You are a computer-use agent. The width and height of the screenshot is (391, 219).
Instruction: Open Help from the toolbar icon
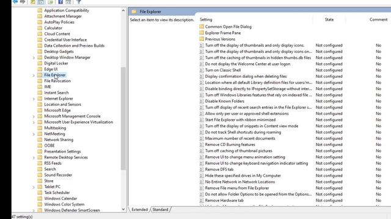pyautogui.click(x=60, y=2)
